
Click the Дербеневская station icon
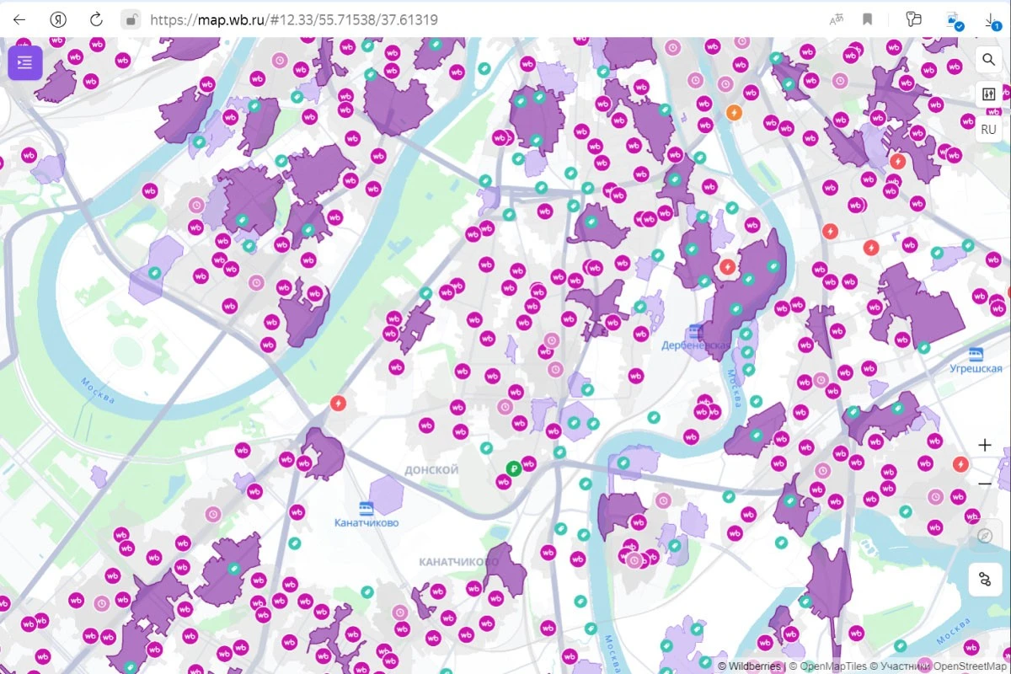coord(695,332)
